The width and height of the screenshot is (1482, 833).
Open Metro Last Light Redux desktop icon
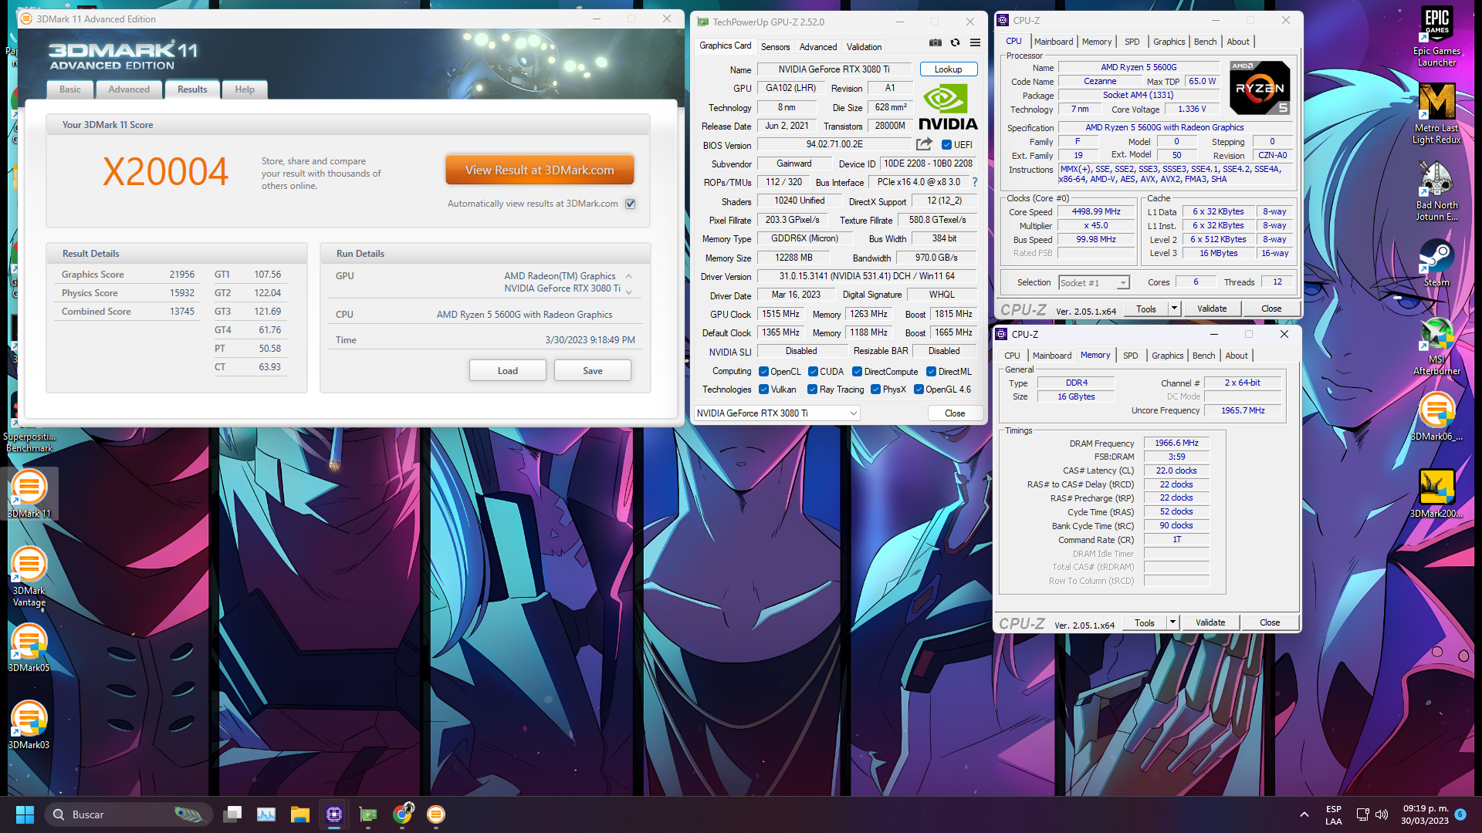1436,114
